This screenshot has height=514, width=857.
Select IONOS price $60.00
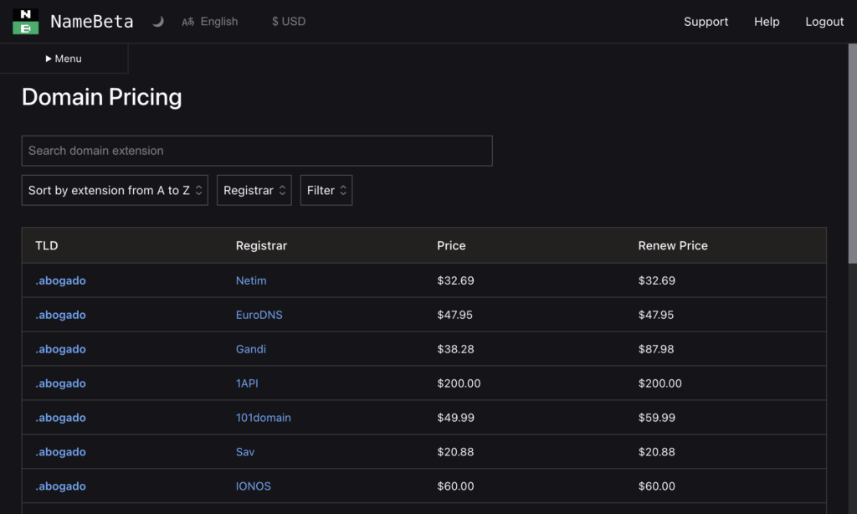[x=456, y=486]
